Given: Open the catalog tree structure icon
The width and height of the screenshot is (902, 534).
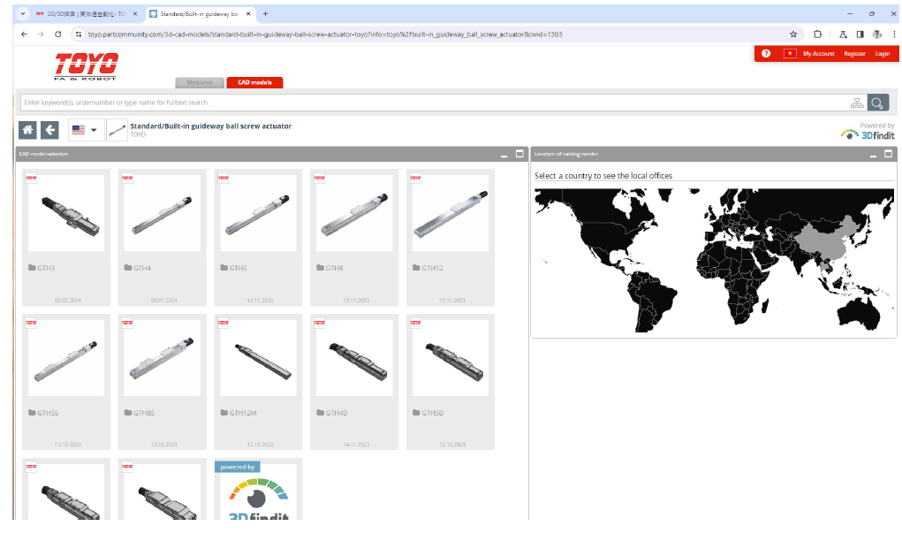Looking at the screenshot, I should [x=856, y=103].
